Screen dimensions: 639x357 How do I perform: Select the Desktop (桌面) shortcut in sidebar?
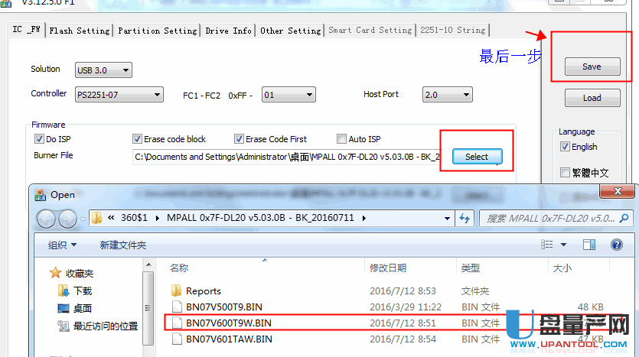click(83, 308)
